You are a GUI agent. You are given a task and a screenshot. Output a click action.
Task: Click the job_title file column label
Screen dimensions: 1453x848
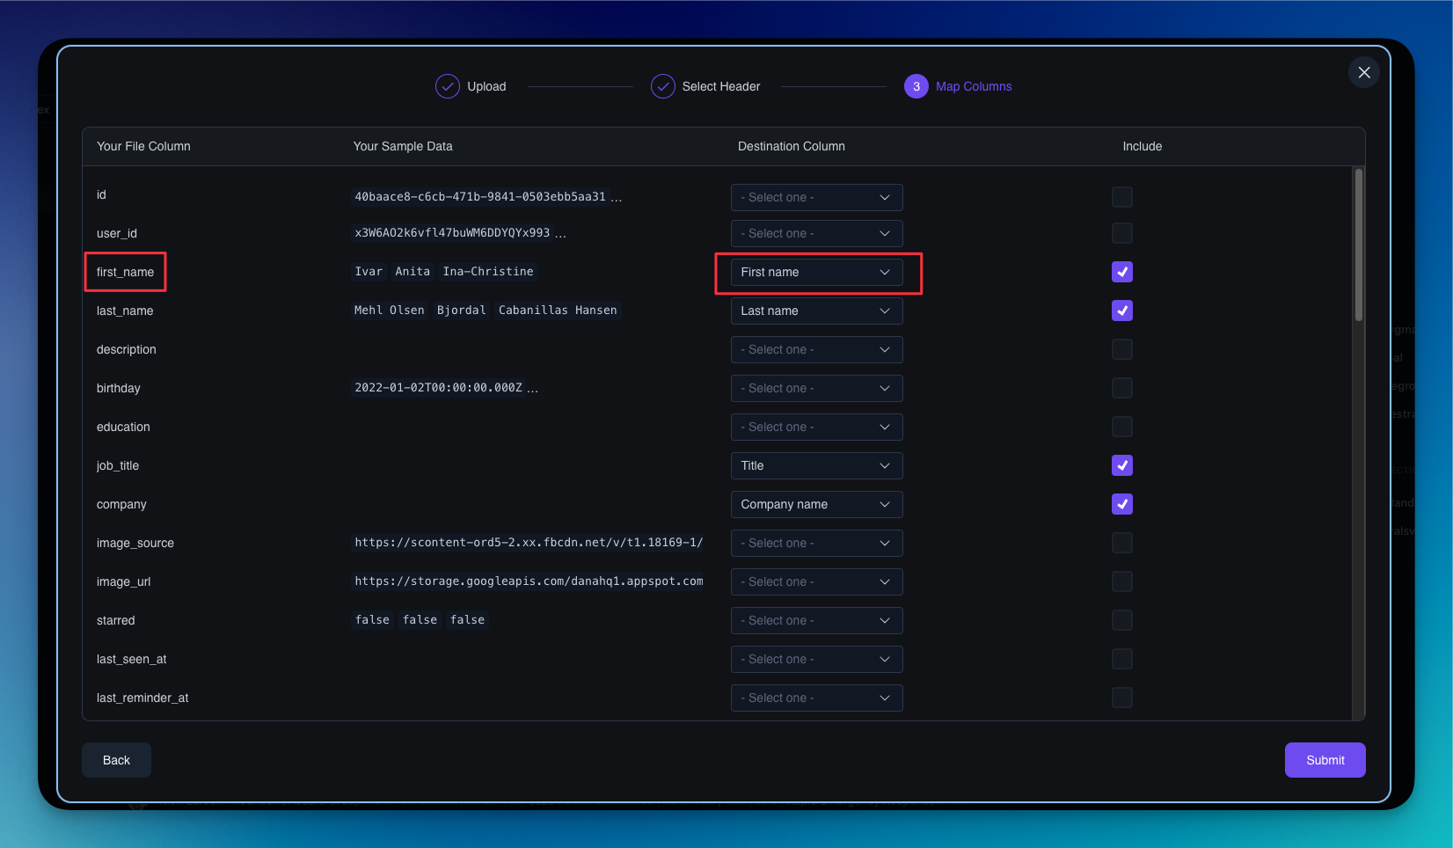click(118, 465)
